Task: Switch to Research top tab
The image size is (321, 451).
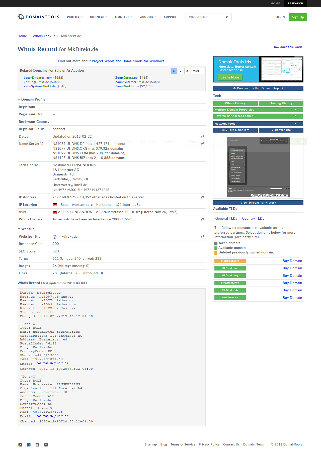Action: coord(295,4)
